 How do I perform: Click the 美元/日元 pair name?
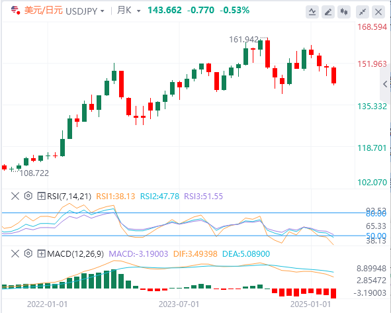click(x=44, y=11)
